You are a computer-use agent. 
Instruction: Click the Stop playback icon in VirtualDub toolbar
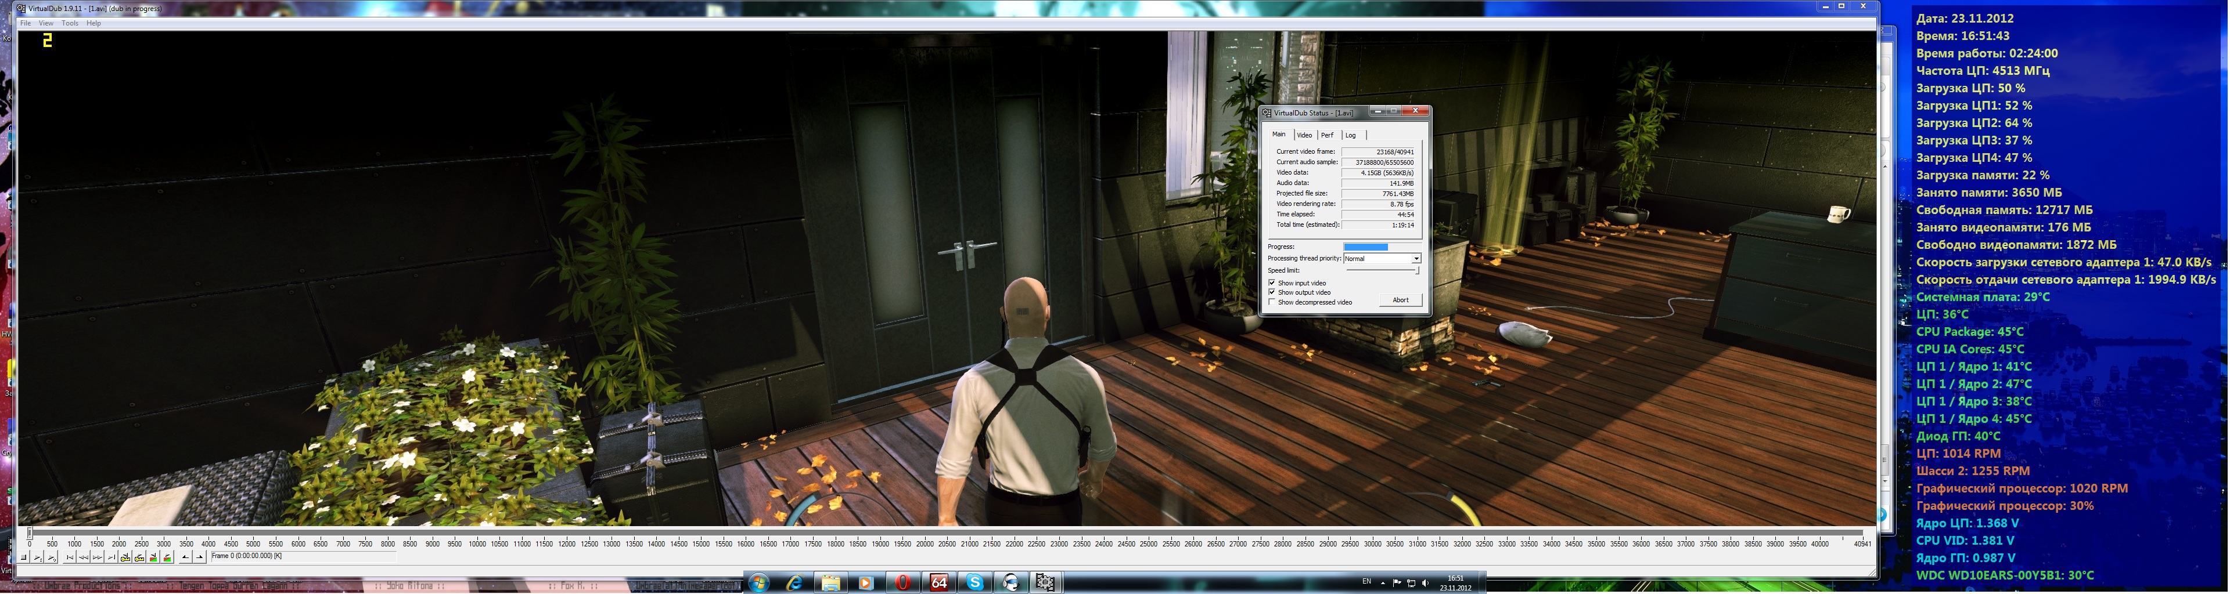point(23,557)
